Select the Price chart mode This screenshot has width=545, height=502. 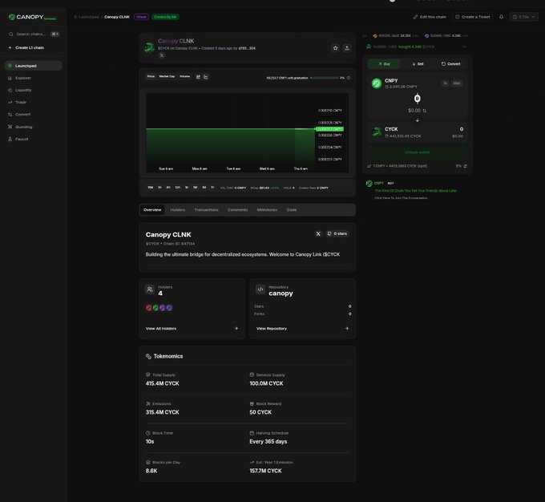tap(151, 76)
